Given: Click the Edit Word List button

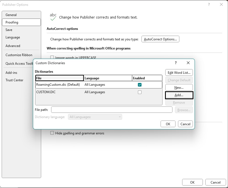Looking at the screenshot, I should [x=179, y=73].
